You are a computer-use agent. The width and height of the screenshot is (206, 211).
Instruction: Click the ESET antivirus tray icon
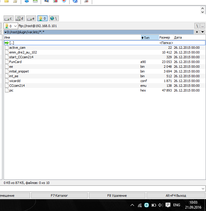pyautogui.click(x=147, y=205)
